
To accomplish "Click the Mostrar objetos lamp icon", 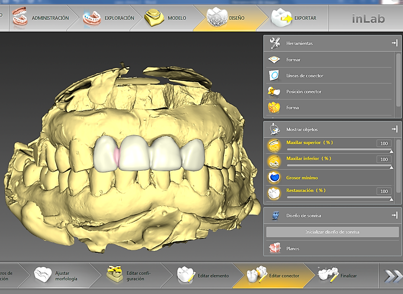I will pos(274,129).
